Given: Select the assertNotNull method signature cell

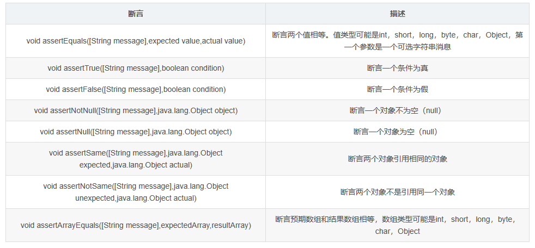Looking at the screenshot, I should click(136, 110).
